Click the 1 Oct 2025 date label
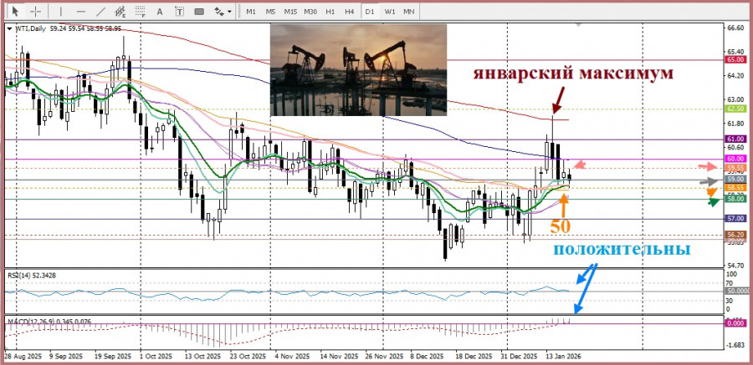The width and height of the screenshot is (753, 365). point(156,357)
